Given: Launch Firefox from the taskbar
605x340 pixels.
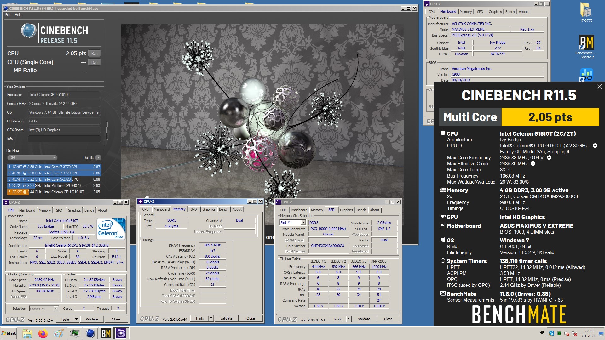Looking at the screenshot, I should tap(43, 333).
